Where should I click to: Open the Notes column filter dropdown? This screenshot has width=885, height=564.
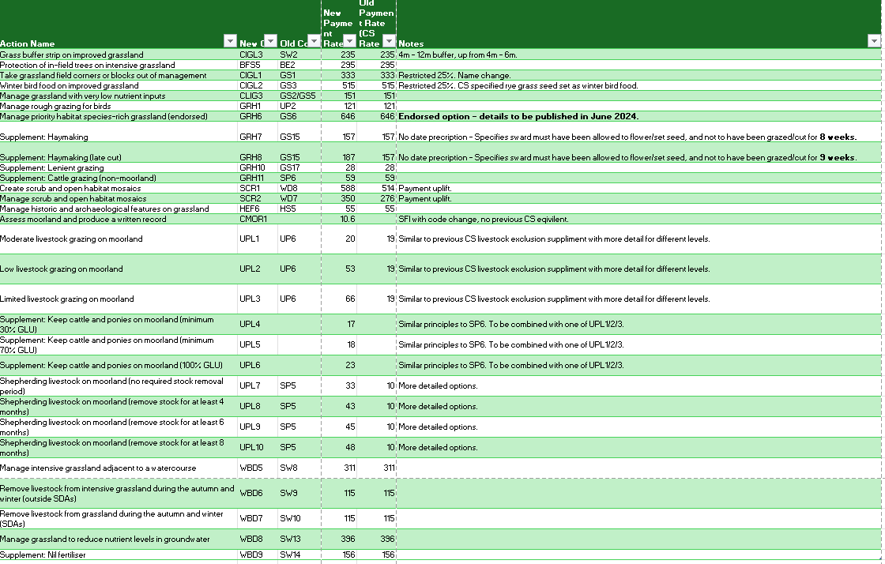pos(874,40)
